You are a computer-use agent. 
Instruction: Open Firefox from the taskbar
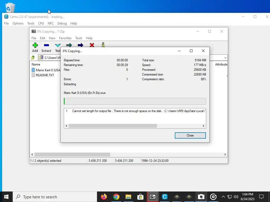point(104,197)
